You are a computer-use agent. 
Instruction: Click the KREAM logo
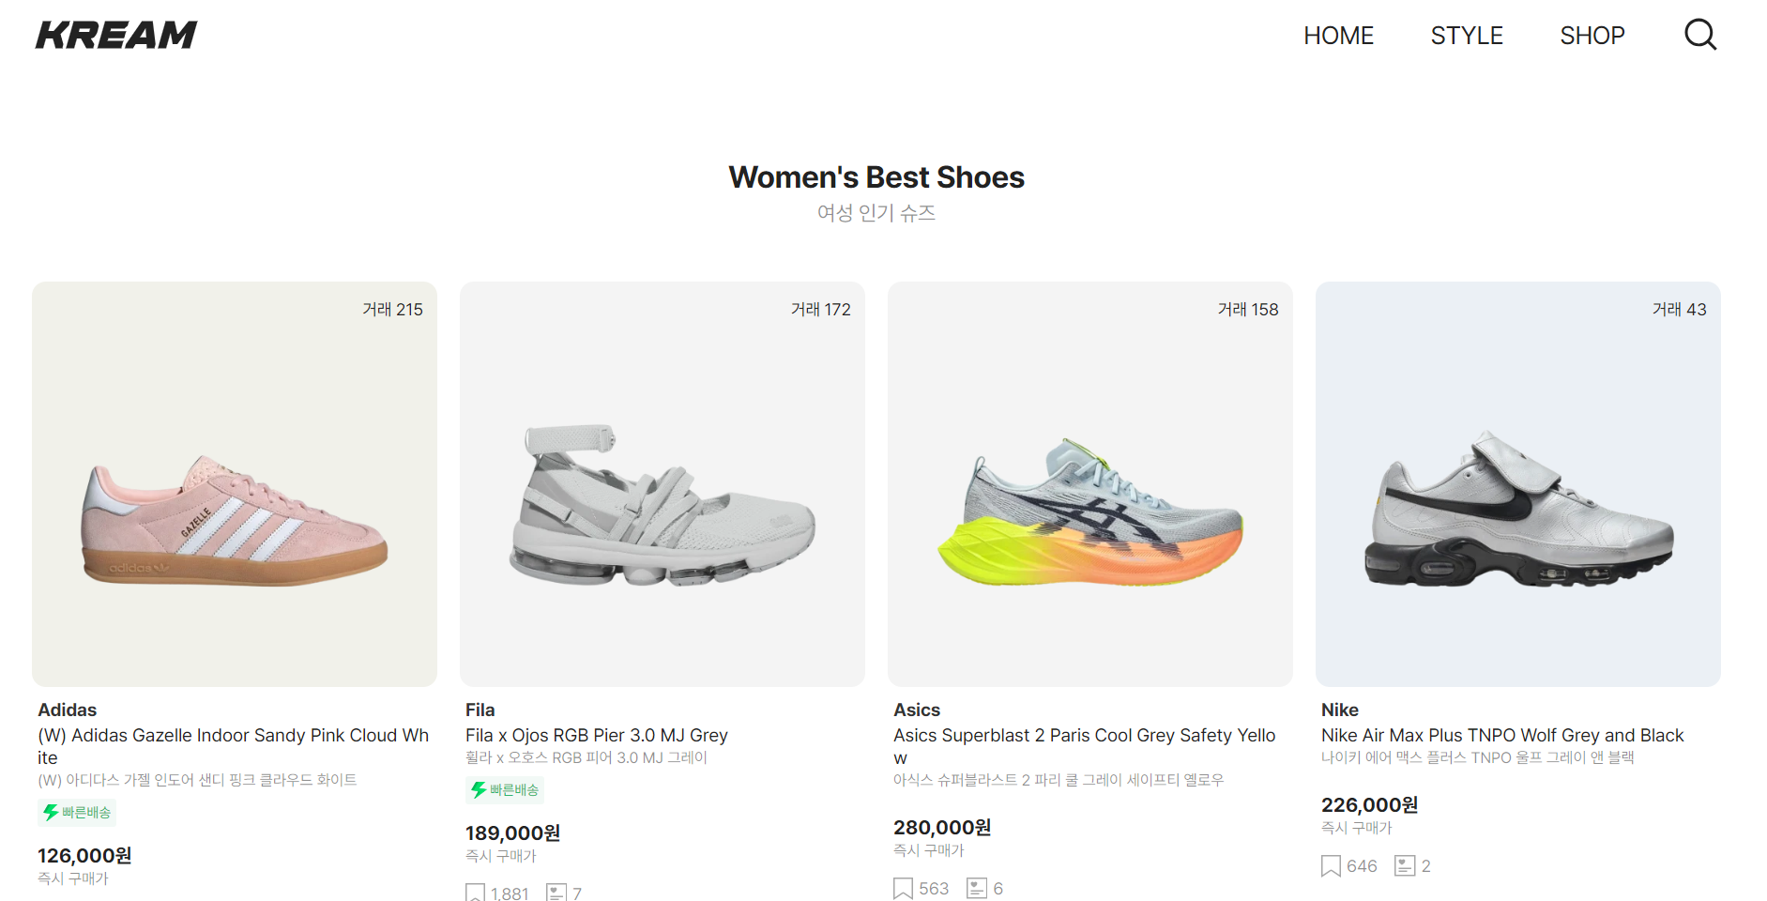(x=116, y=36)
